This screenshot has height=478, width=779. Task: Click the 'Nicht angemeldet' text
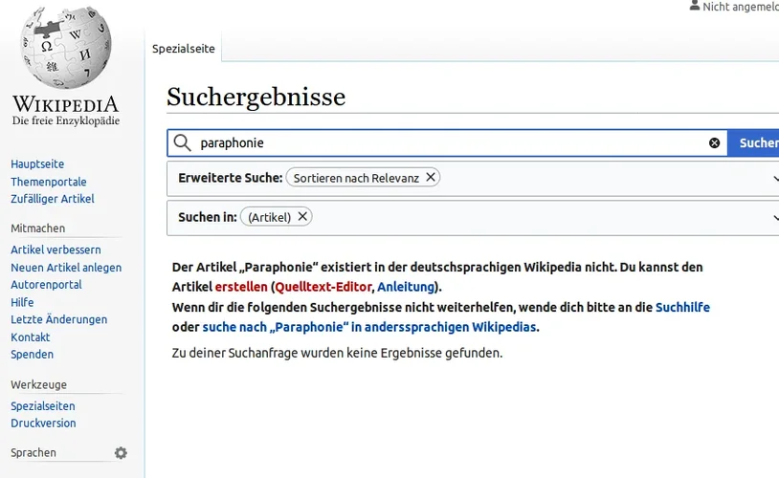[x=741, y=7]
